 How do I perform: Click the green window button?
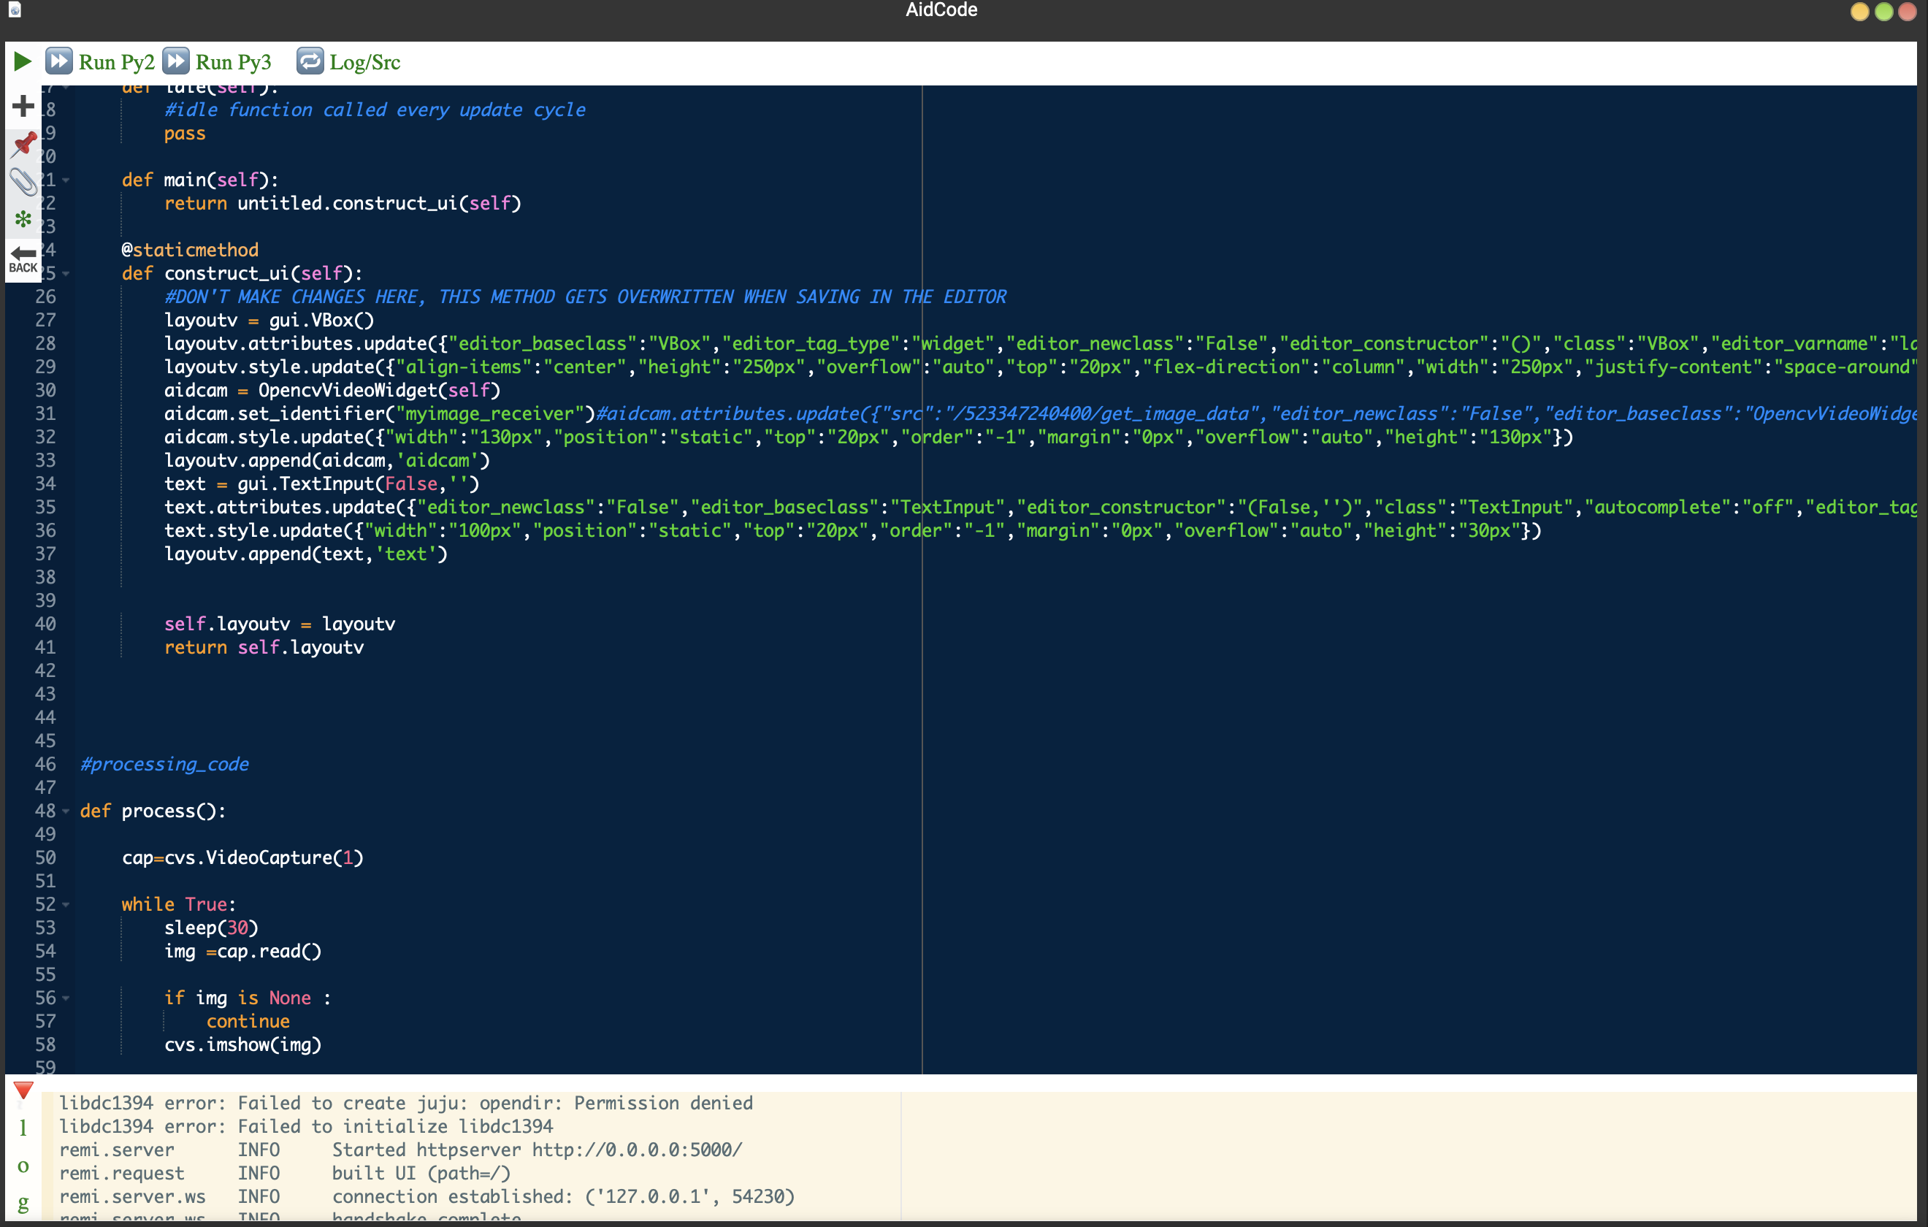(x=1884, y=11)
